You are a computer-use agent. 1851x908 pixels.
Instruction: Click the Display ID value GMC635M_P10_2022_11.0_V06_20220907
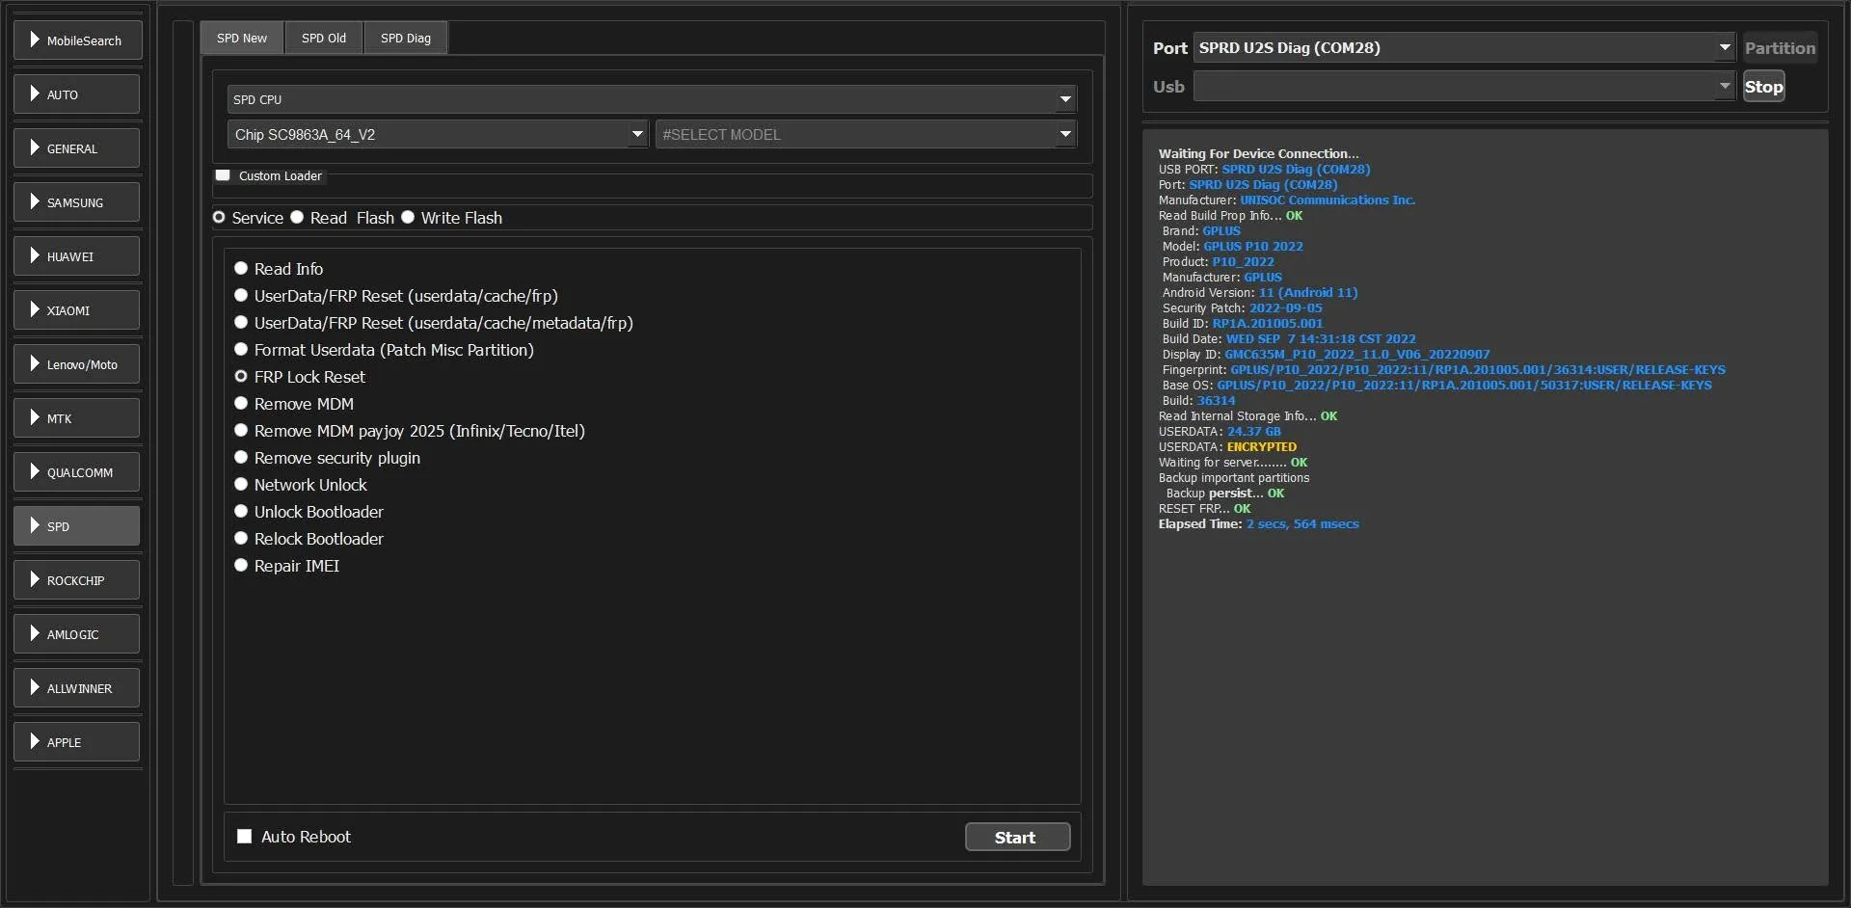[1357, 355]
